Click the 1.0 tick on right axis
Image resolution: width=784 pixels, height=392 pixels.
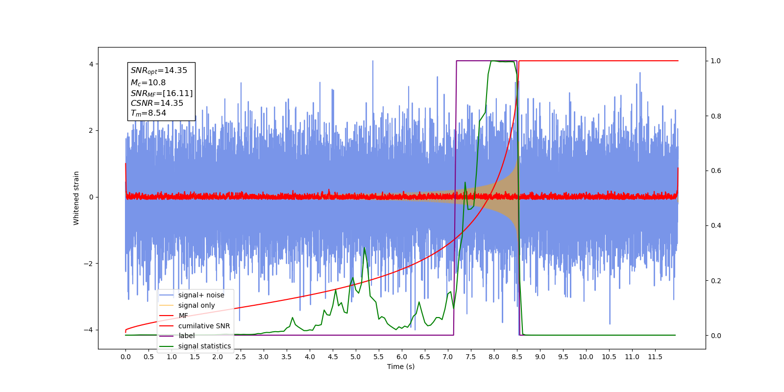pos(716,61)
